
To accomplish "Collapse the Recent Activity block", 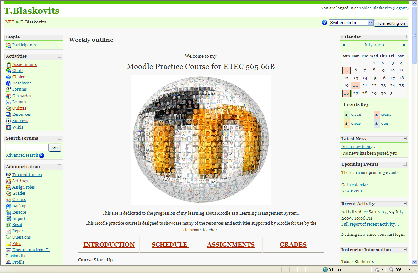I will 405,204.
